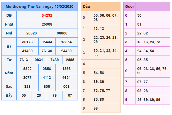Click the Đầu column header
Screen dimensions: 172x115
point(86,6)
